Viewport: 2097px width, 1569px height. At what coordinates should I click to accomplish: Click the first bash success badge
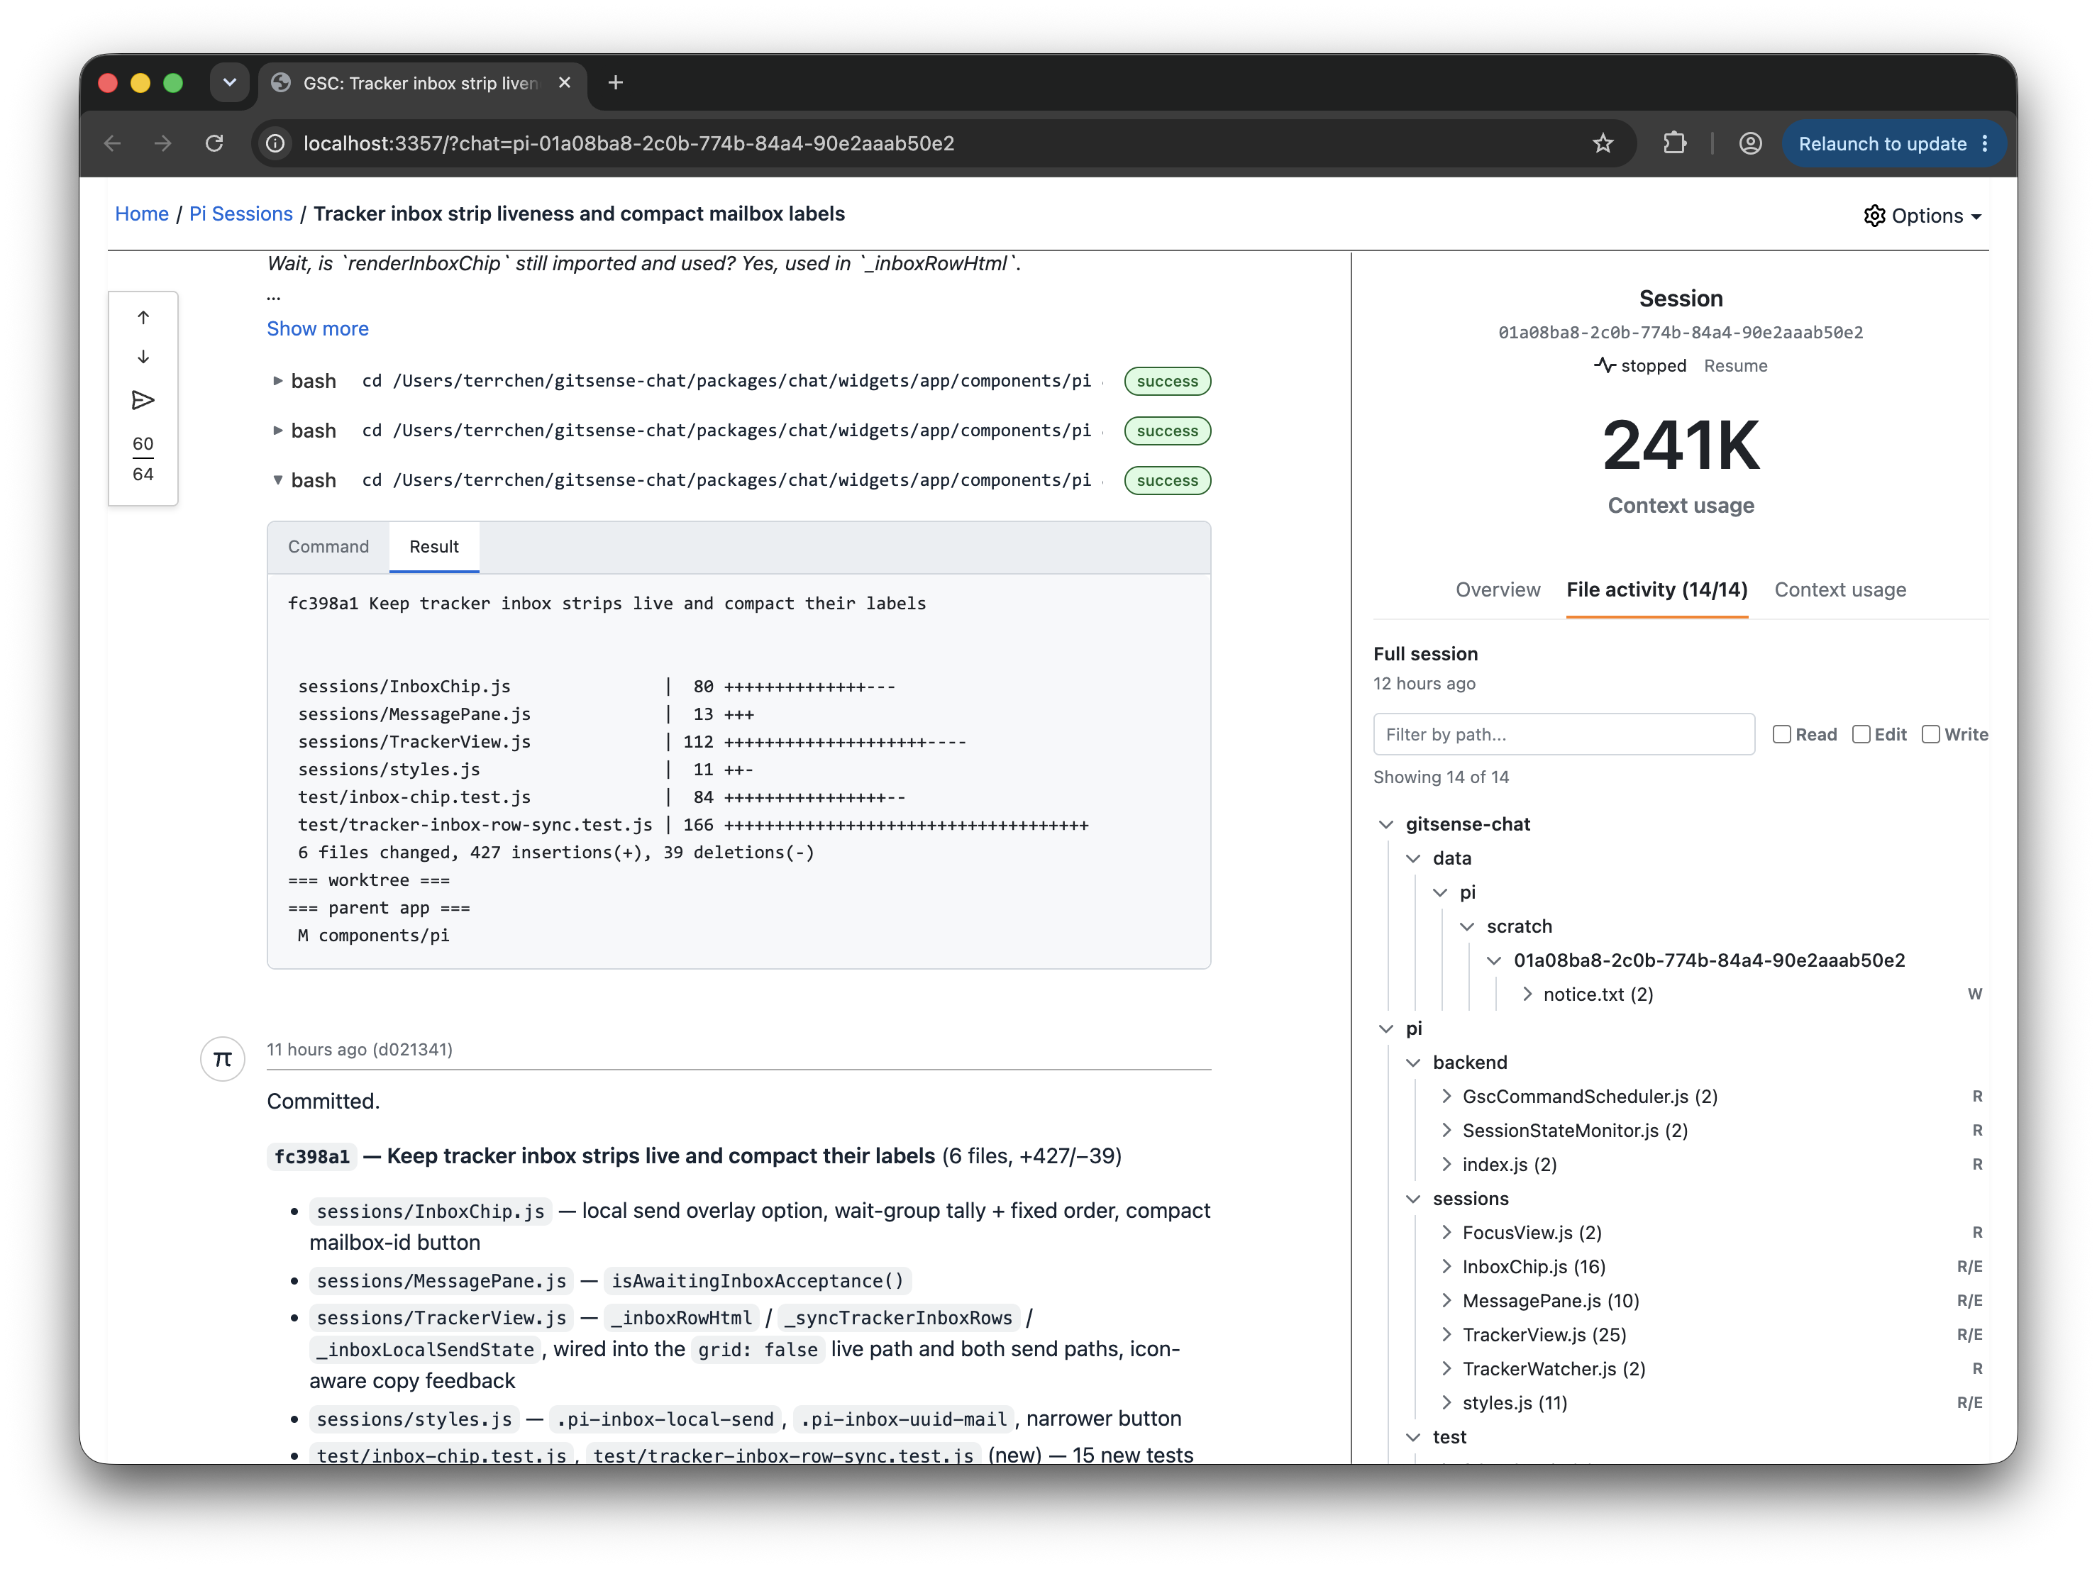click(1166, 380)
